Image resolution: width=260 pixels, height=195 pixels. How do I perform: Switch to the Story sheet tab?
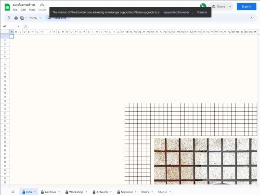click(145, 192)
